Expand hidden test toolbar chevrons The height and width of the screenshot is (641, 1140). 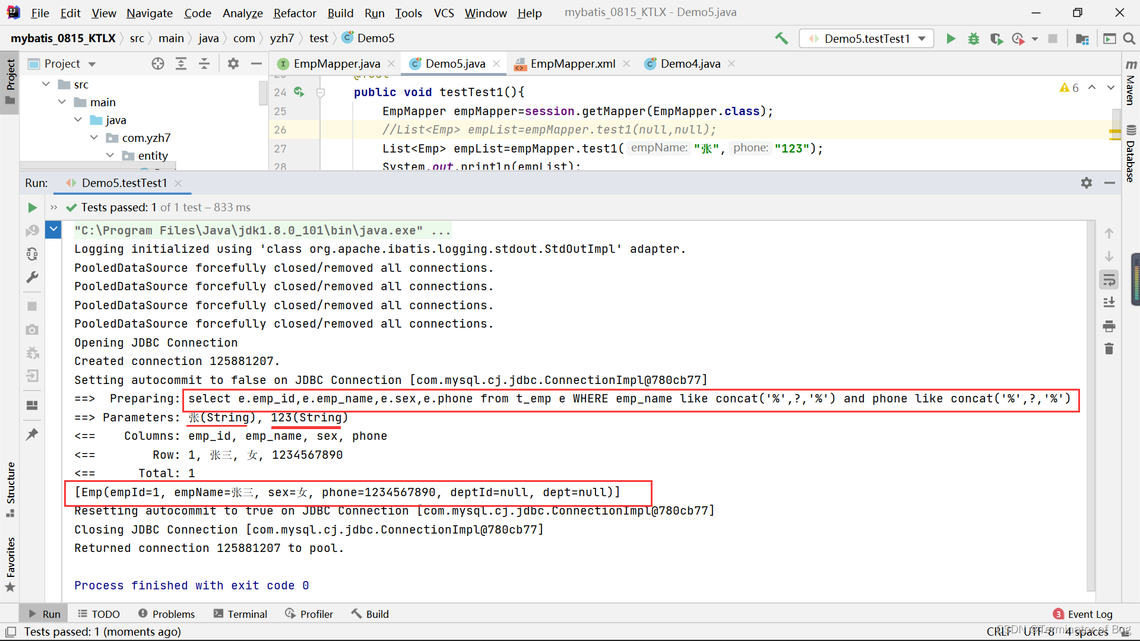click(54, 207)
